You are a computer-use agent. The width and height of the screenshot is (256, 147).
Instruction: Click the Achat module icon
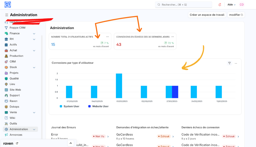[x=6, y=50]
